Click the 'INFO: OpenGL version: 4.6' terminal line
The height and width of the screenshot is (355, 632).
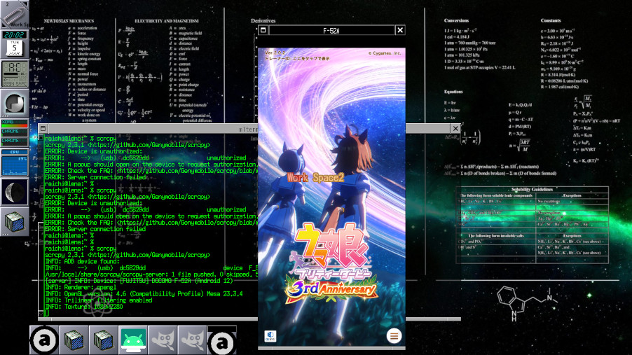coord(144,294)
